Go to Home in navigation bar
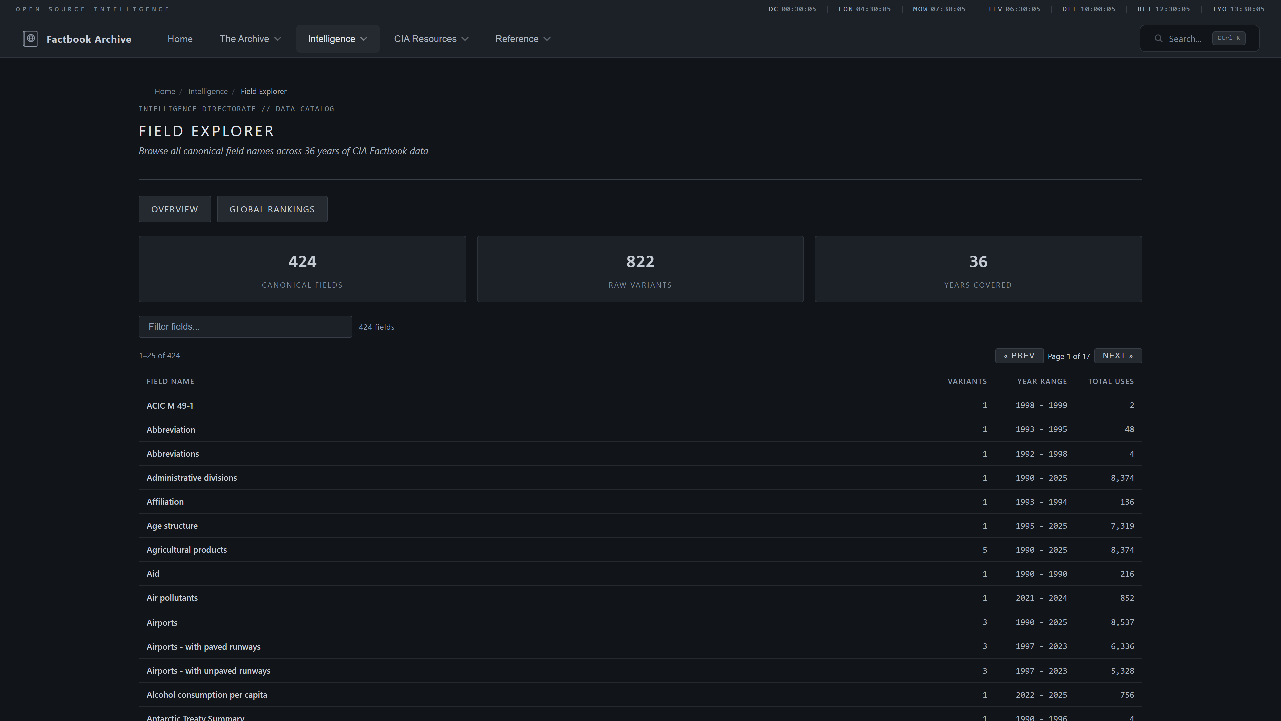This screenshot has height=721, width=1281. click(180, 39)
